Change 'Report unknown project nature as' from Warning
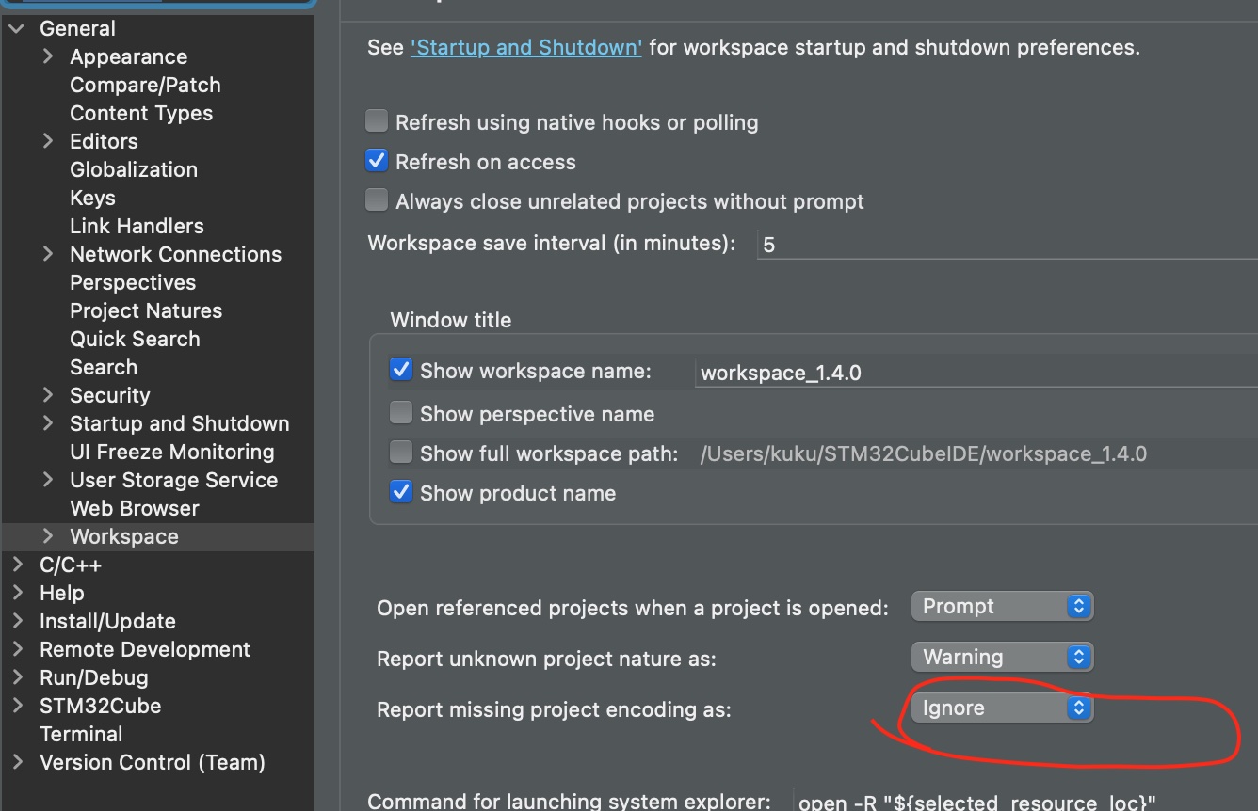1258x811 pixels. point(1001,657)
